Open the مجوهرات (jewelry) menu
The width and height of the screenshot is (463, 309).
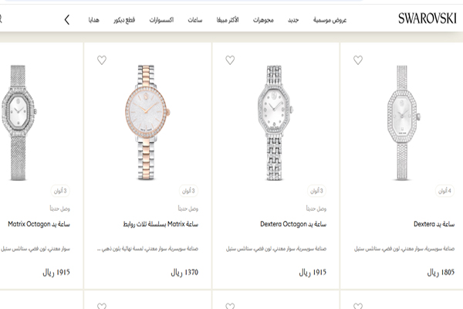pos(263,20)
